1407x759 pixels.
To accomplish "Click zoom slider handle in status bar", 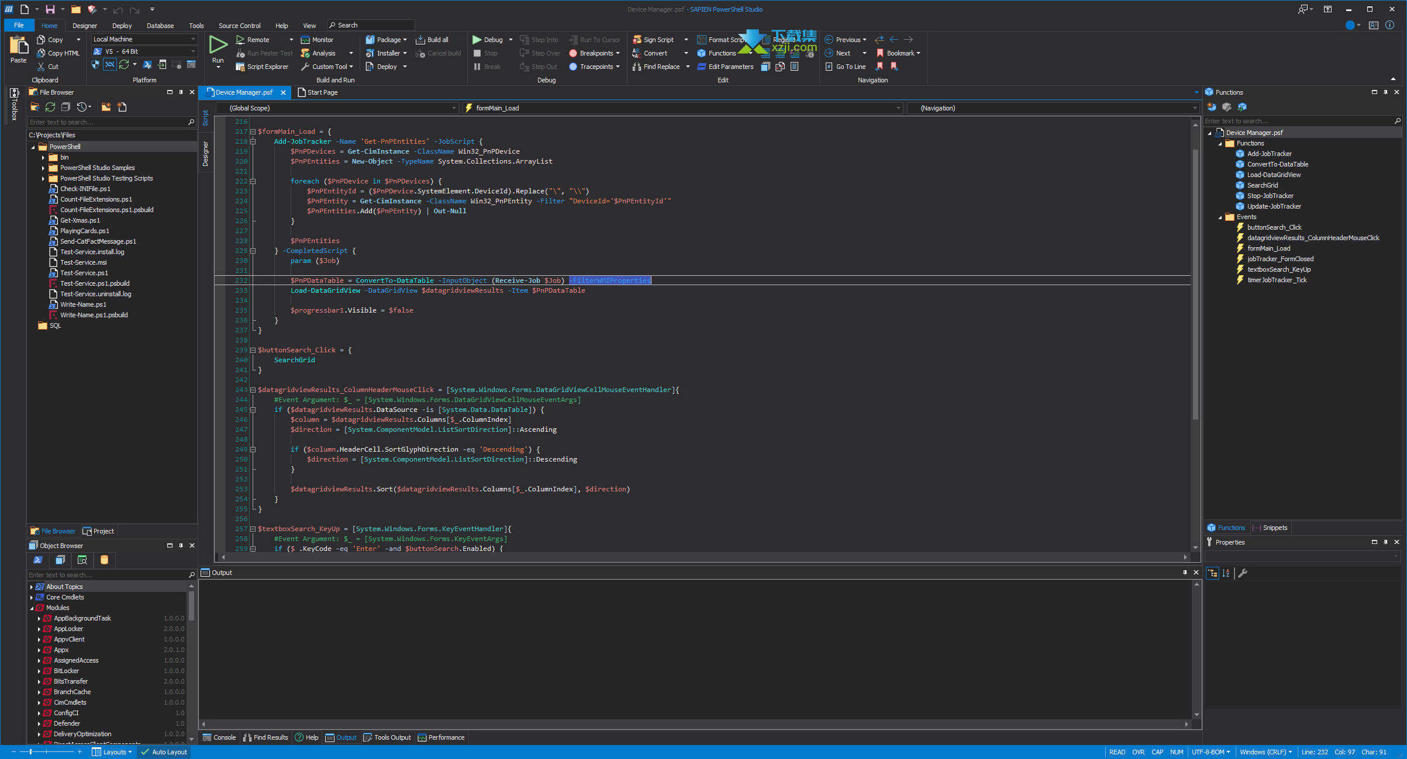I will click(31, 752).
